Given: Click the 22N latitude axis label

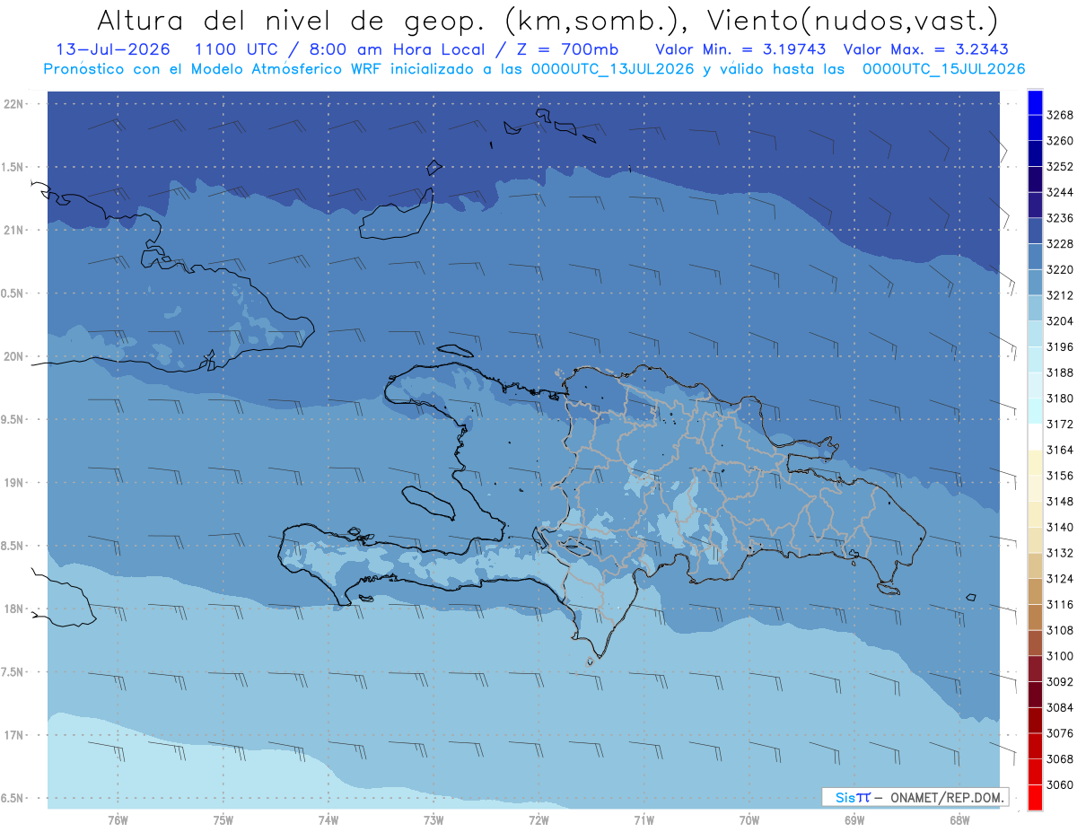Looking at the screenshot, I should coord(13,104).
